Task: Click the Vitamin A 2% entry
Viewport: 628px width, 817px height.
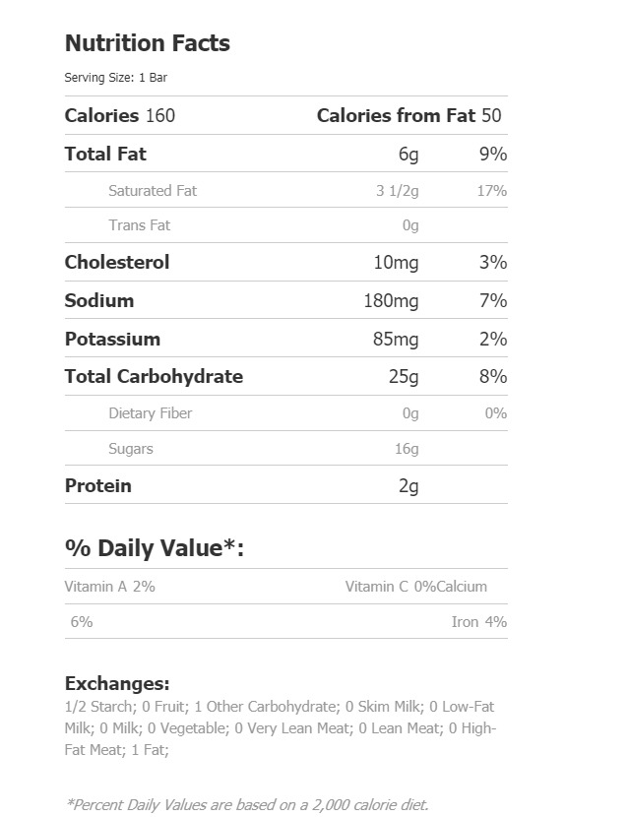Action: click(x=110, y=587)
